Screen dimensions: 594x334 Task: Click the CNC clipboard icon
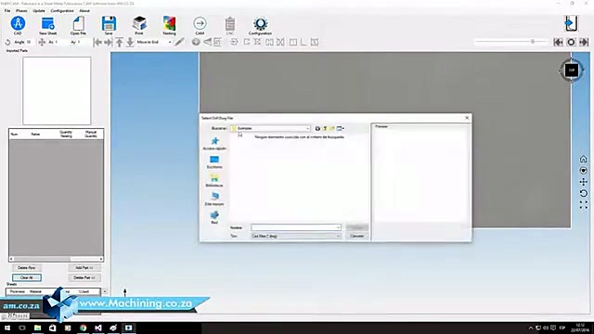click(x=230, y=24)
